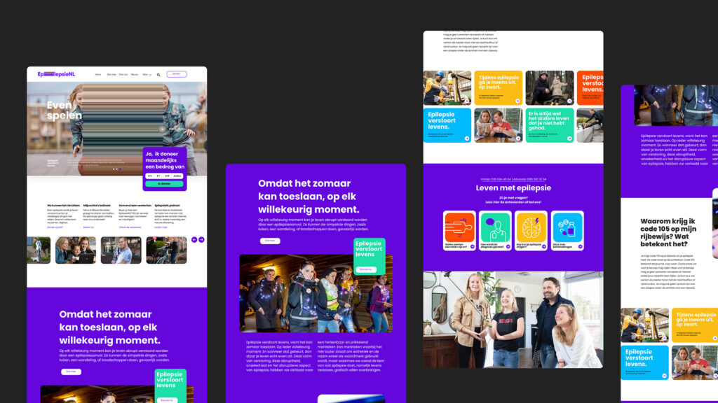Image resolution: width=718 pixels, height=403 pixels.
Task: Open the green doctor diagnosis icon card
Action: [x=495, y=230]
